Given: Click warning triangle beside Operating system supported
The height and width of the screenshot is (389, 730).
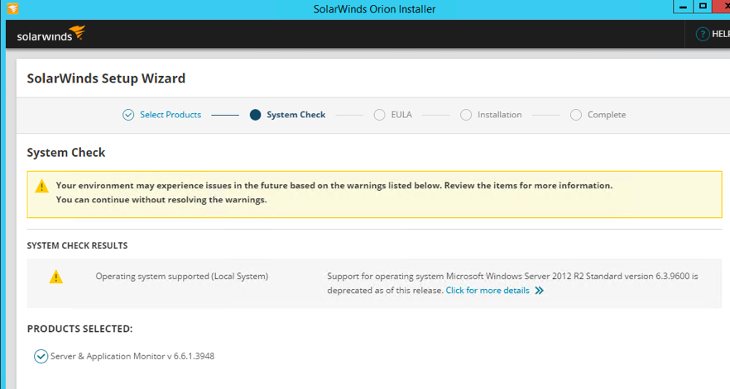Looking at the screenshot, I should 56,277.
